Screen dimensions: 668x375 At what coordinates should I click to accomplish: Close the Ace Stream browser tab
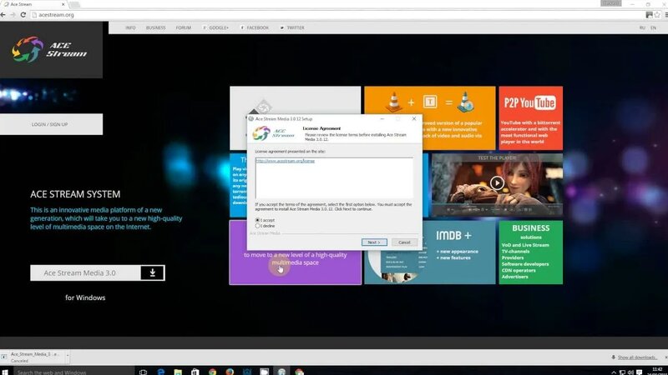tap(63, 4)
